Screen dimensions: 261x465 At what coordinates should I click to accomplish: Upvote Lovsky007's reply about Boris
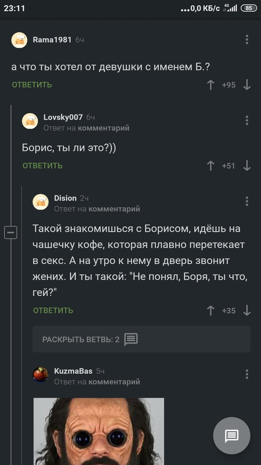coord(211,166)
